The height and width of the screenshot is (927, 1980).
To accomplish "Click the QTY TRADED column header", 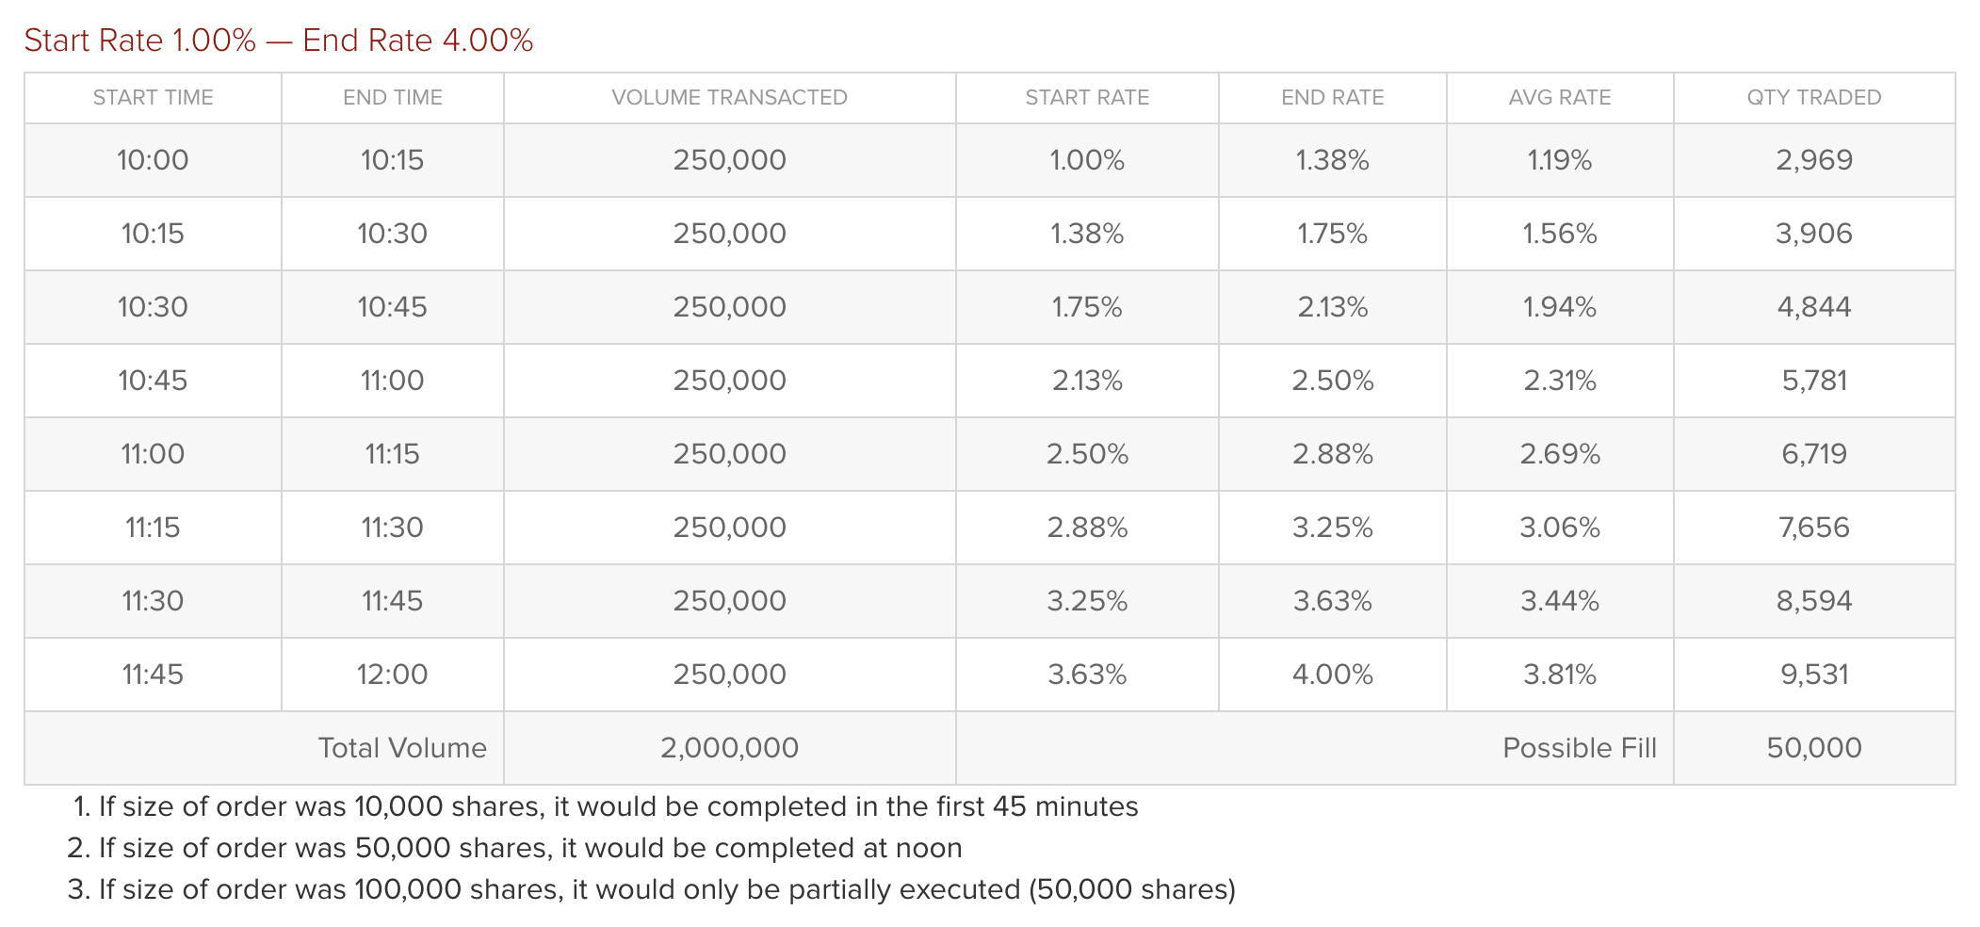I will tap(1813, 98).
